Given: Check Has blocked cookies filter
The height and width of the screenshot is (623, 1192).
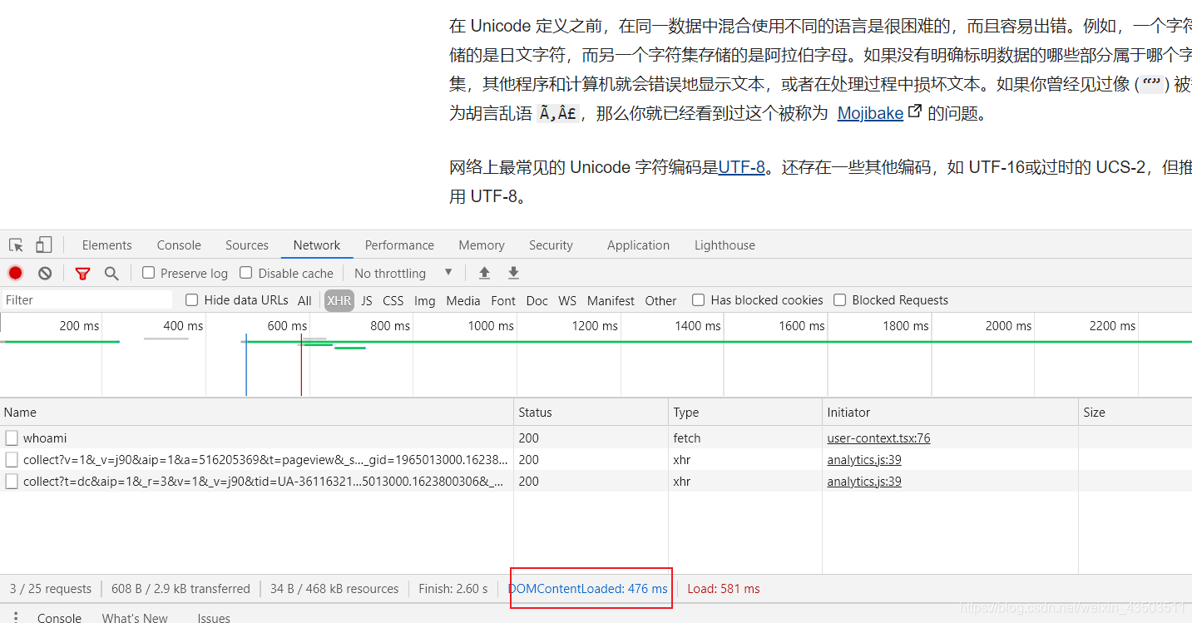Looking at the screenshot, I should (699, 300).
